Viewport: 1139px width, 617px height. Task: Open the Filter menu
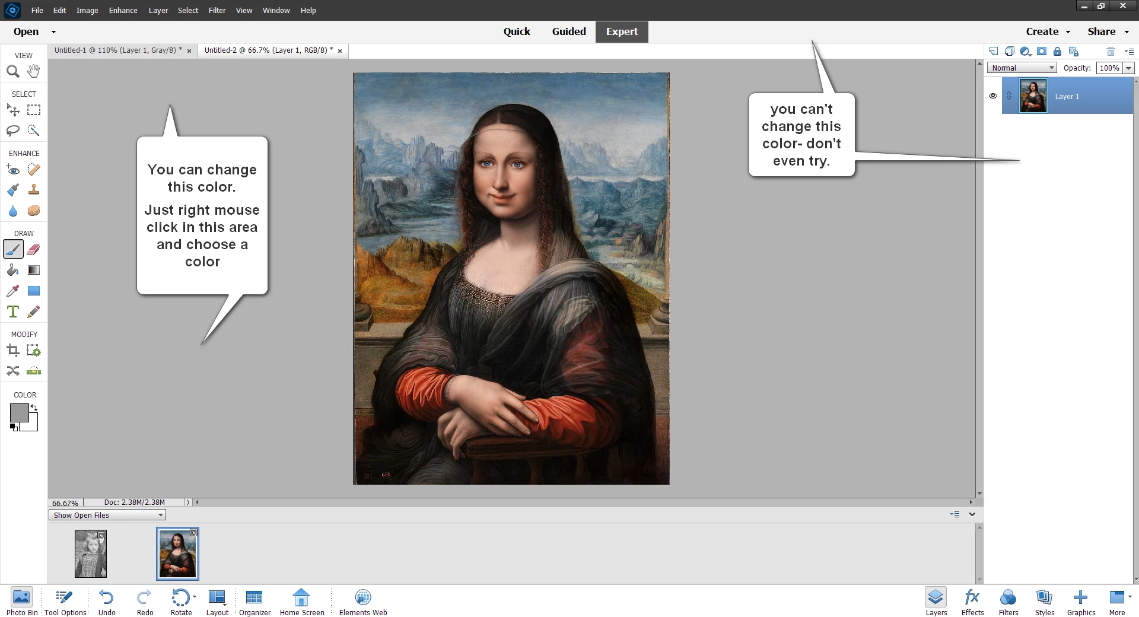pyautogui.click(x=217, y=10)
